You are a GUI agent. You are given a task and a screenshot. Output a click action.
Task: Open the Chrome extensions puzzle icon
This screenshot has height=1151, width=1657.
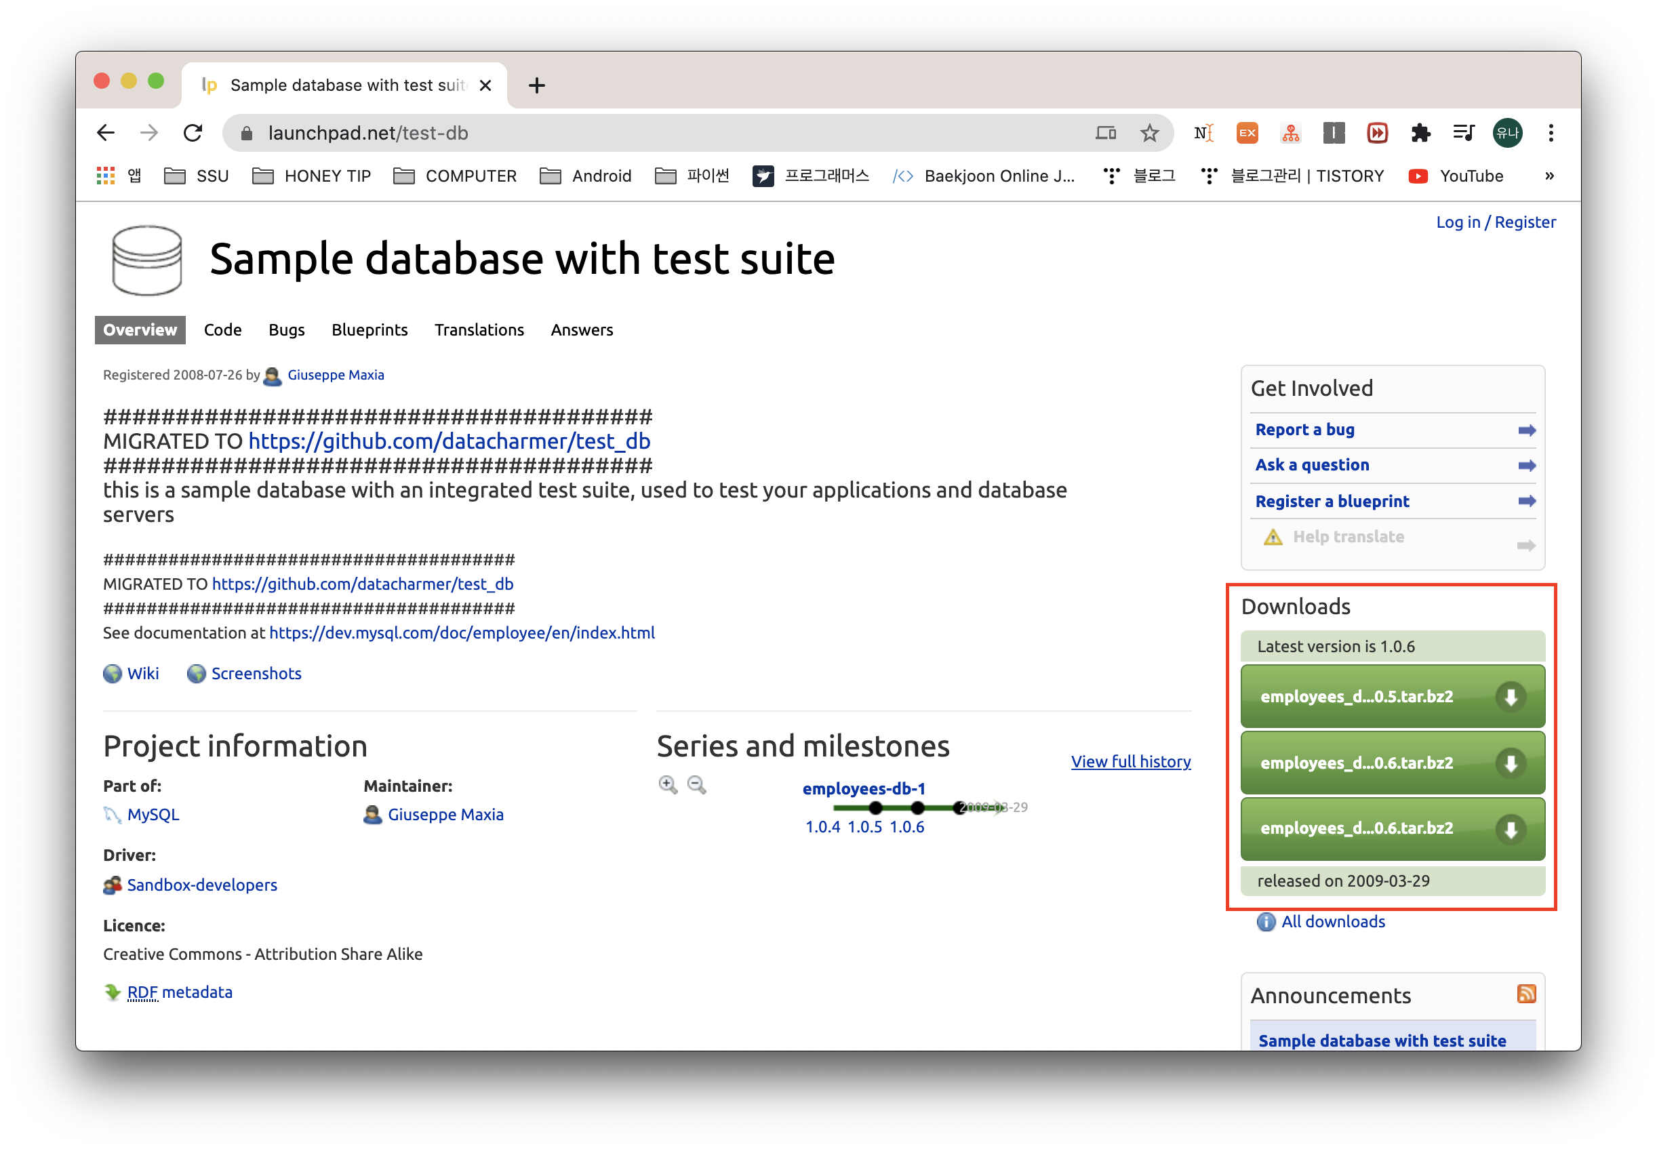pos(1420,134)
